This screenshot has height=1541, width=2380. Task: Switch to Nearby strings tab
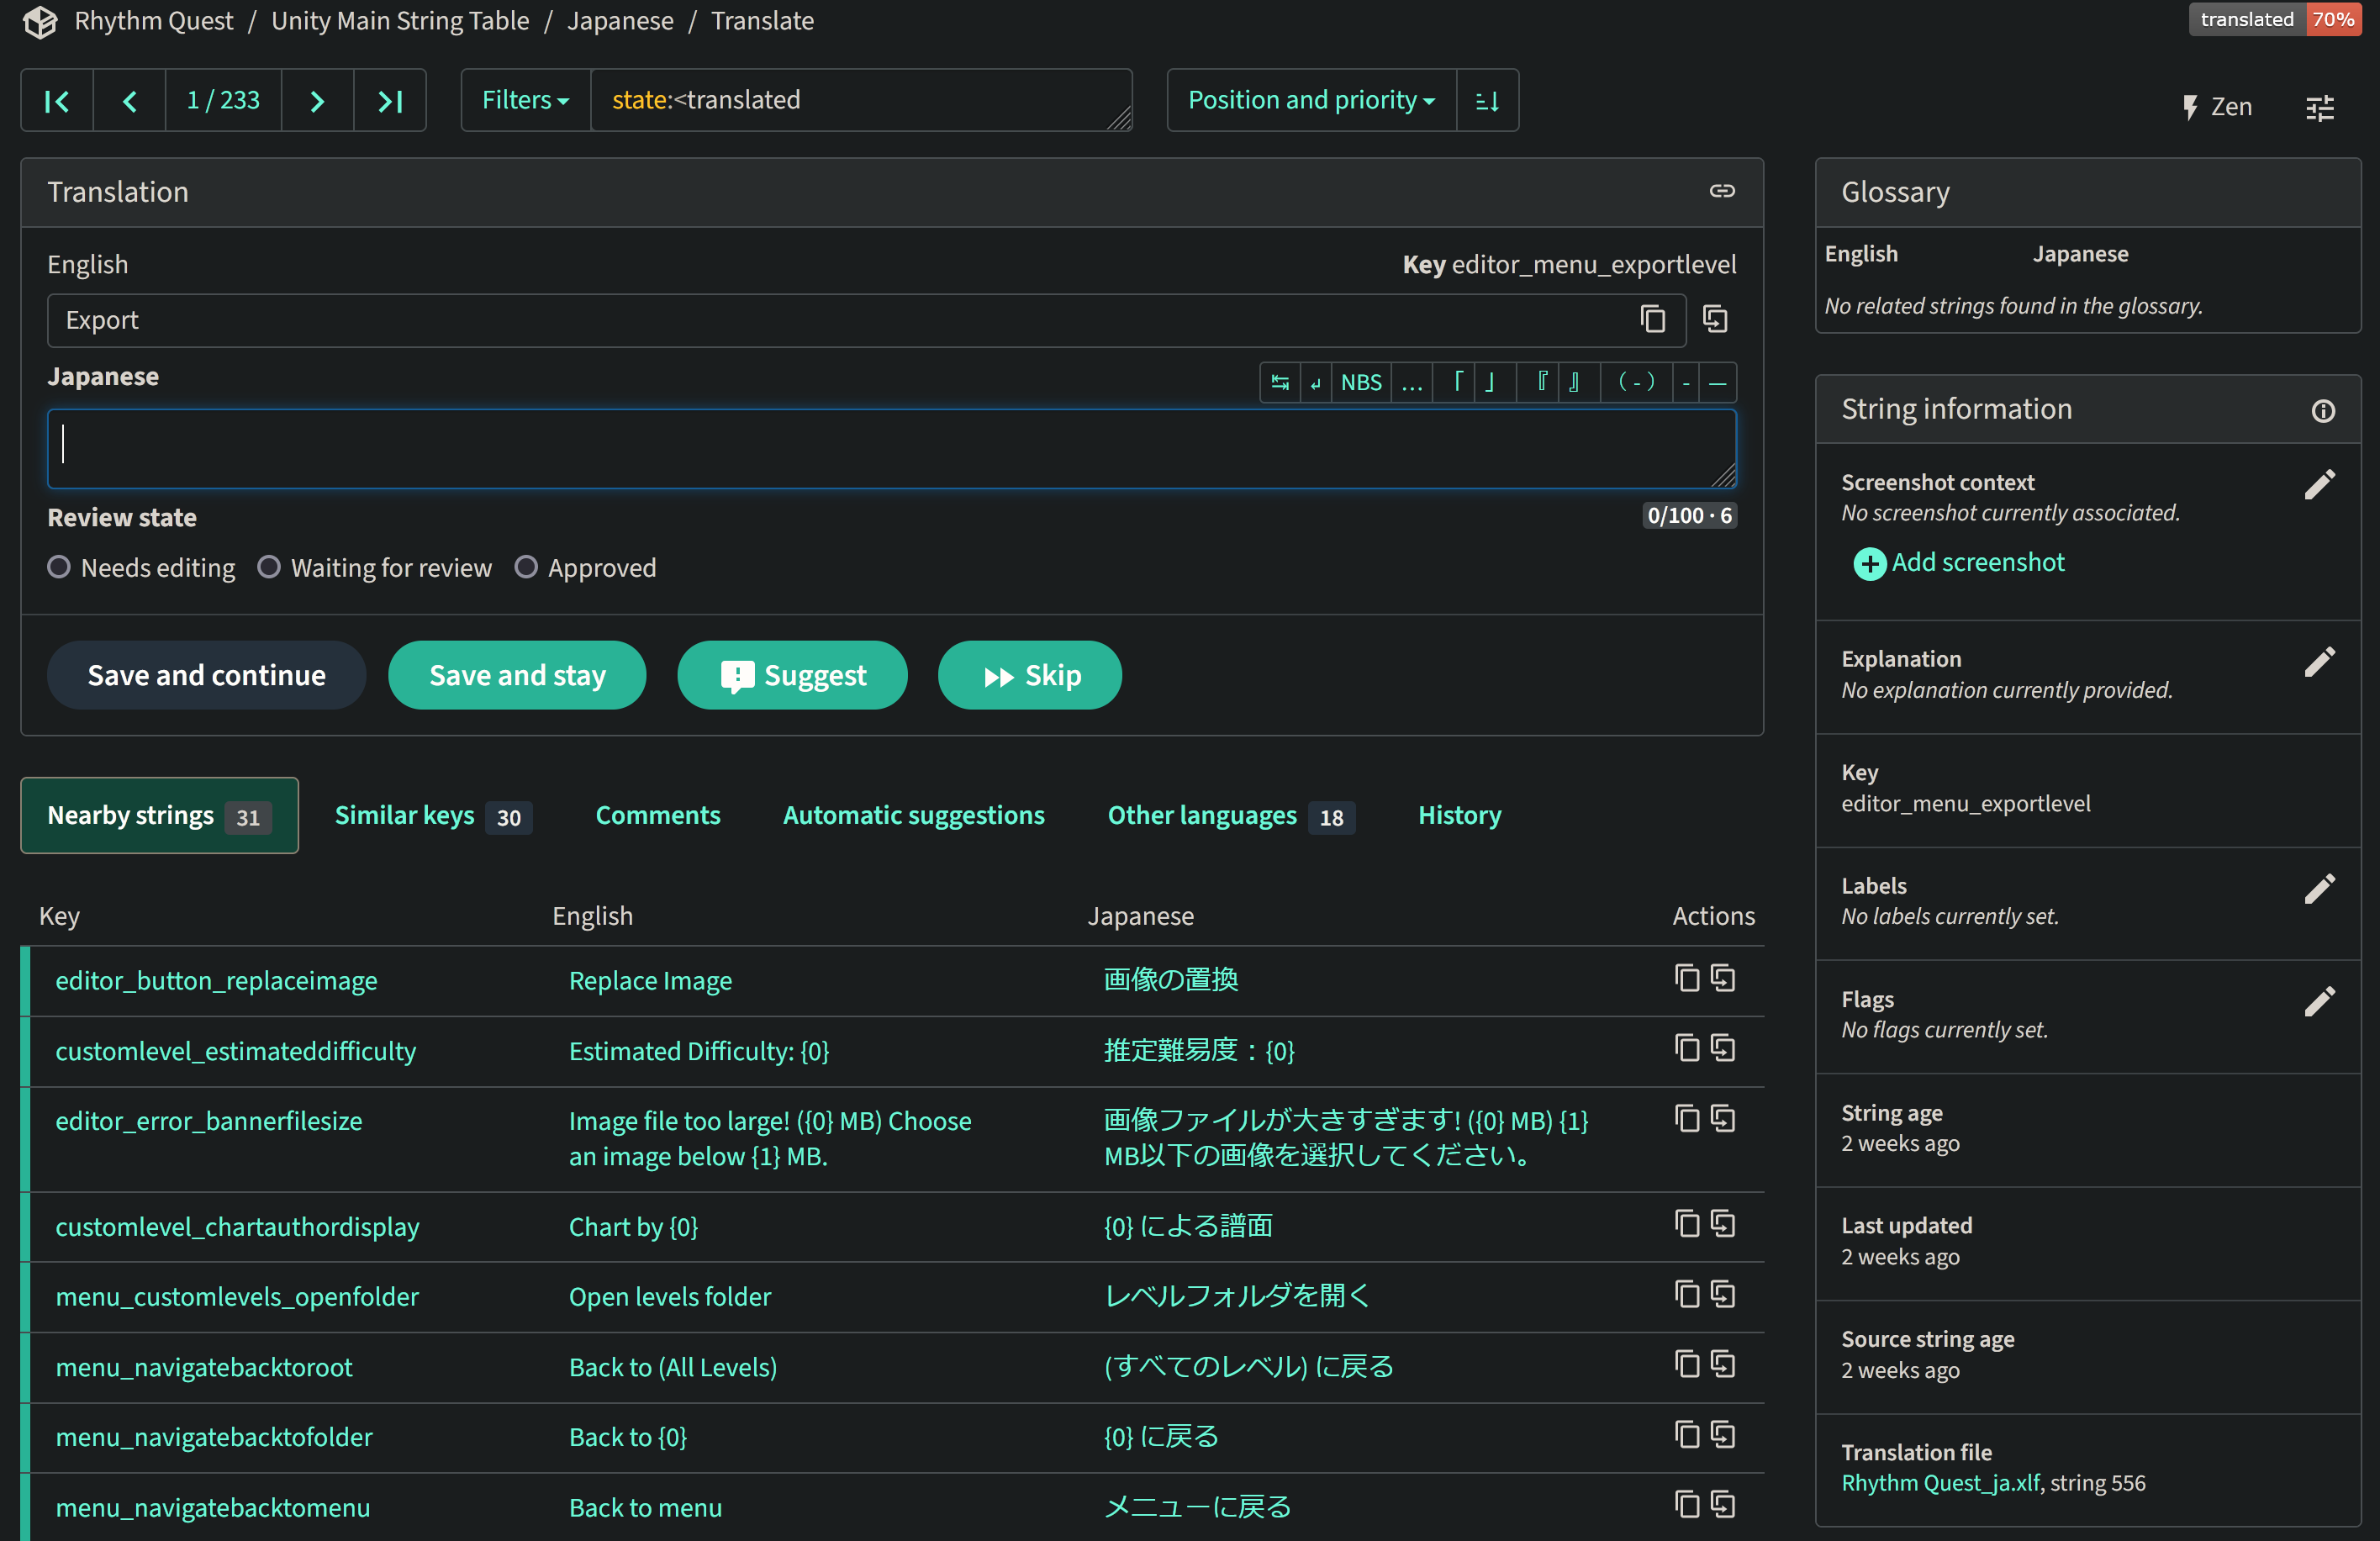tap(159, 816)
